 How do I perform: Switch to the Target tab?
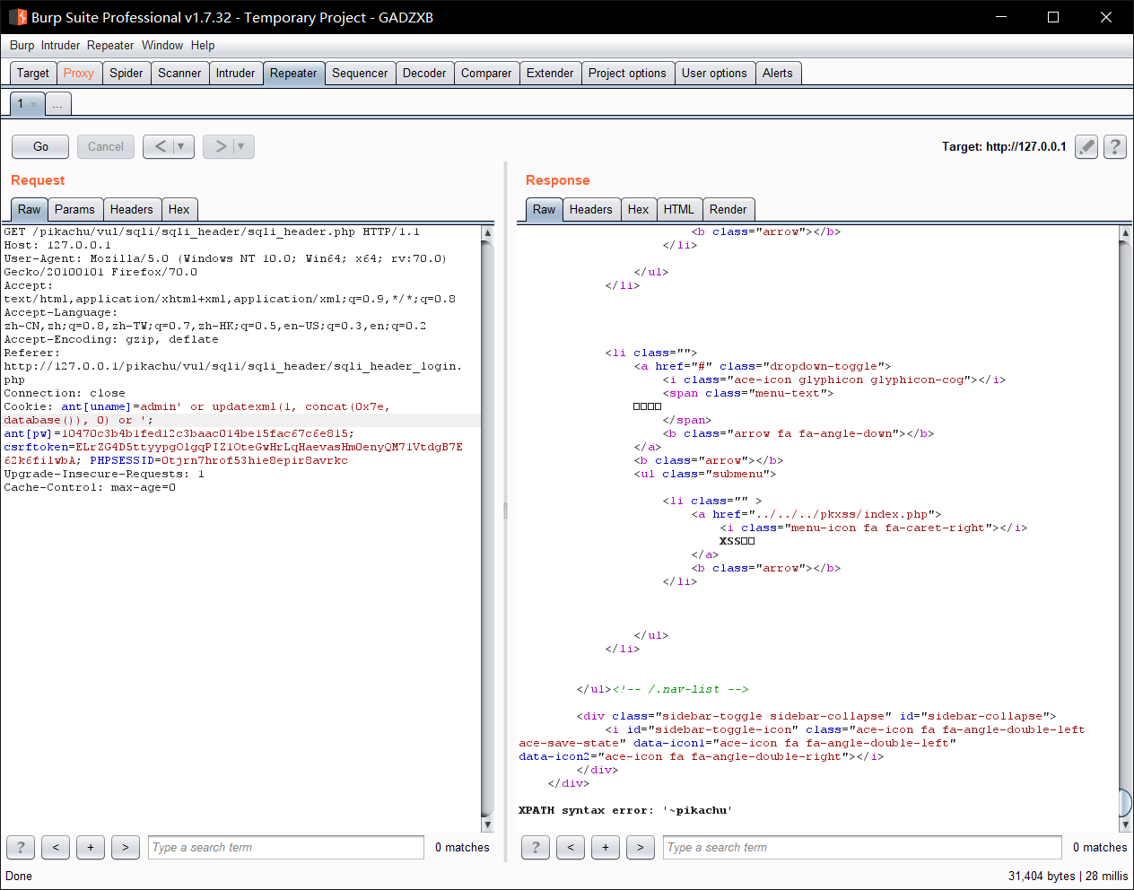[x=33, y=74]
